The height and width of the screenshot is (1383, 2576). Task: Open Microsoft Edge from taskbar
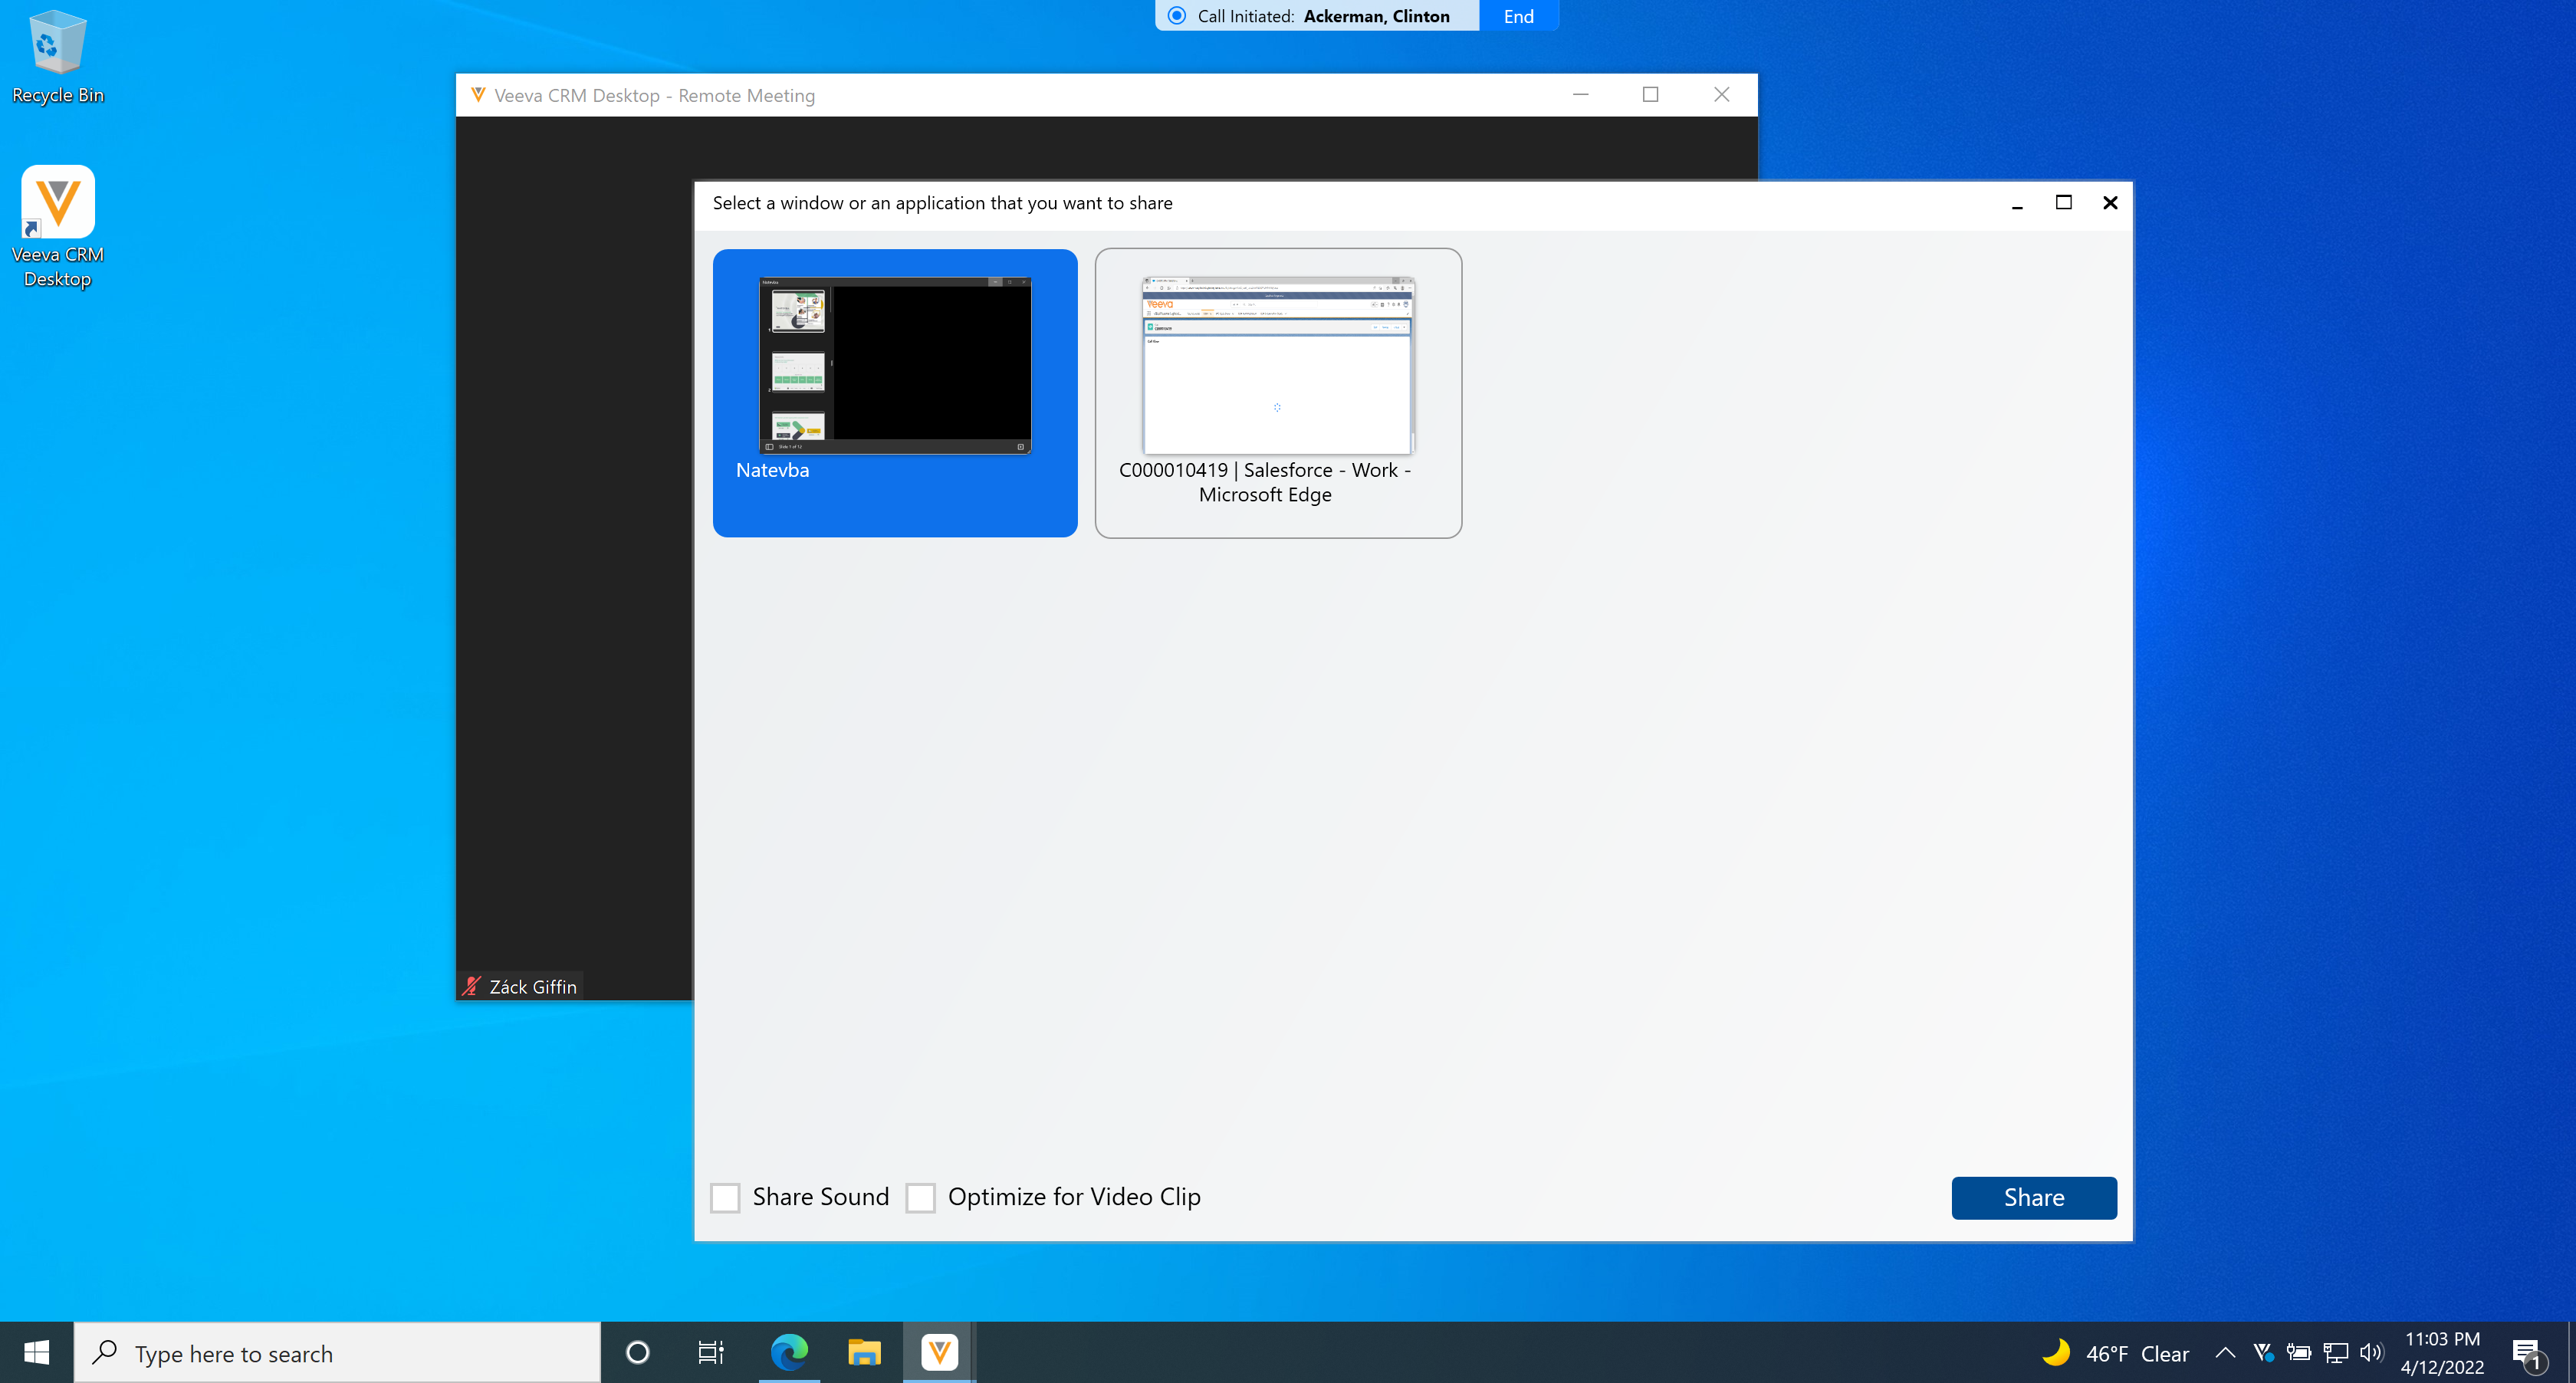point(789,1352)
